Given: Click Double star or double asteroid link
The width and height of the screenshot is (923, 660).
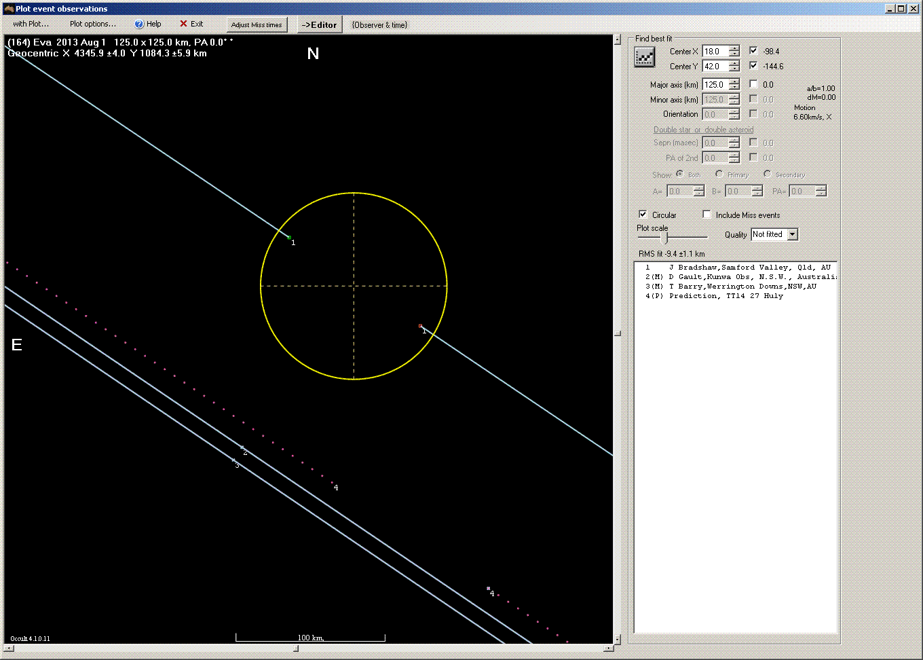Looking at the screenshot, I should [703, 130].
